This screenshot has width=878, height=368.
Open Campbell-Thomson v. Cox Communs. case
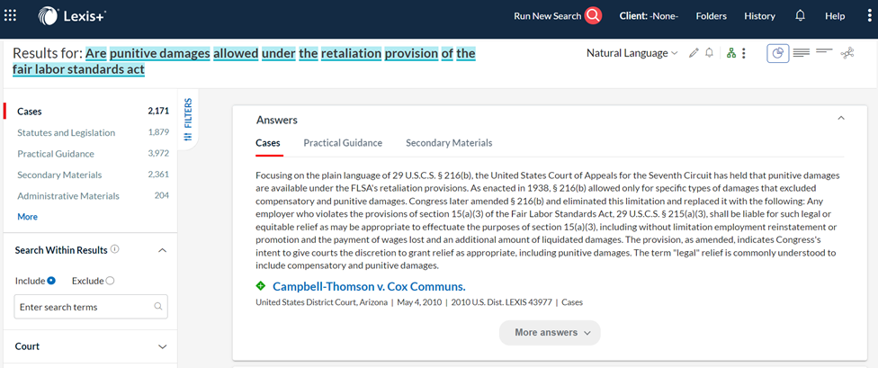tap(369, 287)
